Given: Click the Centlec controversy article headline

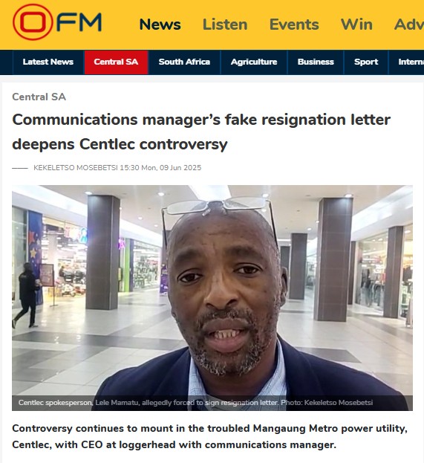Looking at the screenshot, I should tap(201, 132).
